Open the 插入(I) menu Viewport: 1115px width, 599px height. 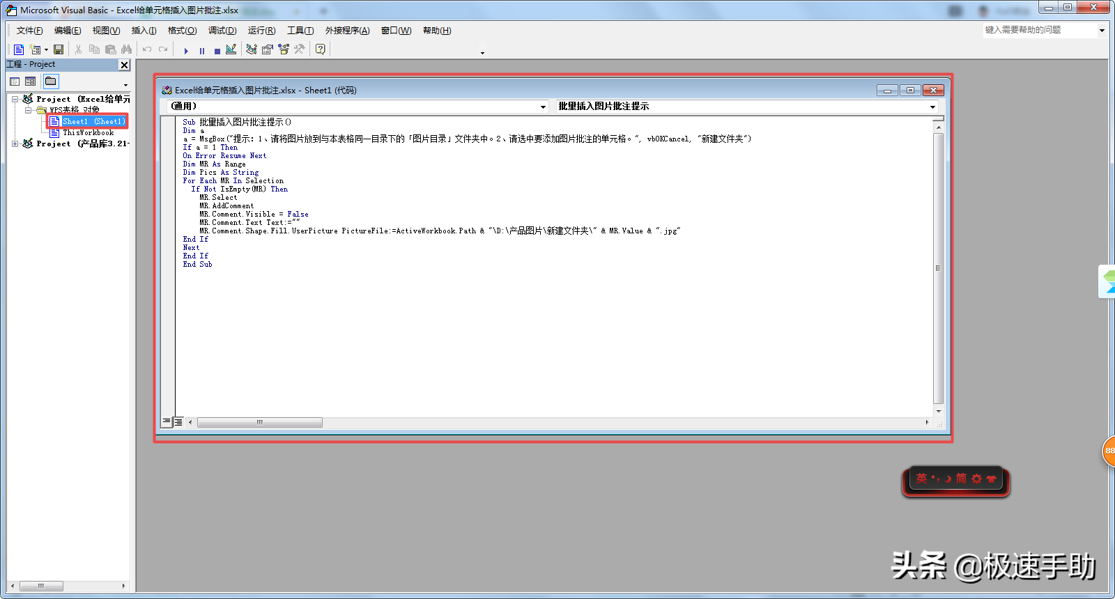[x=144, y=31]
